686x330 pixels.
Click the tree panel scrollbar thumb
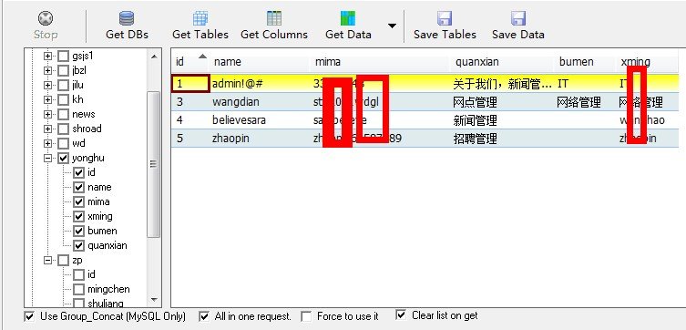pos(153,164)
